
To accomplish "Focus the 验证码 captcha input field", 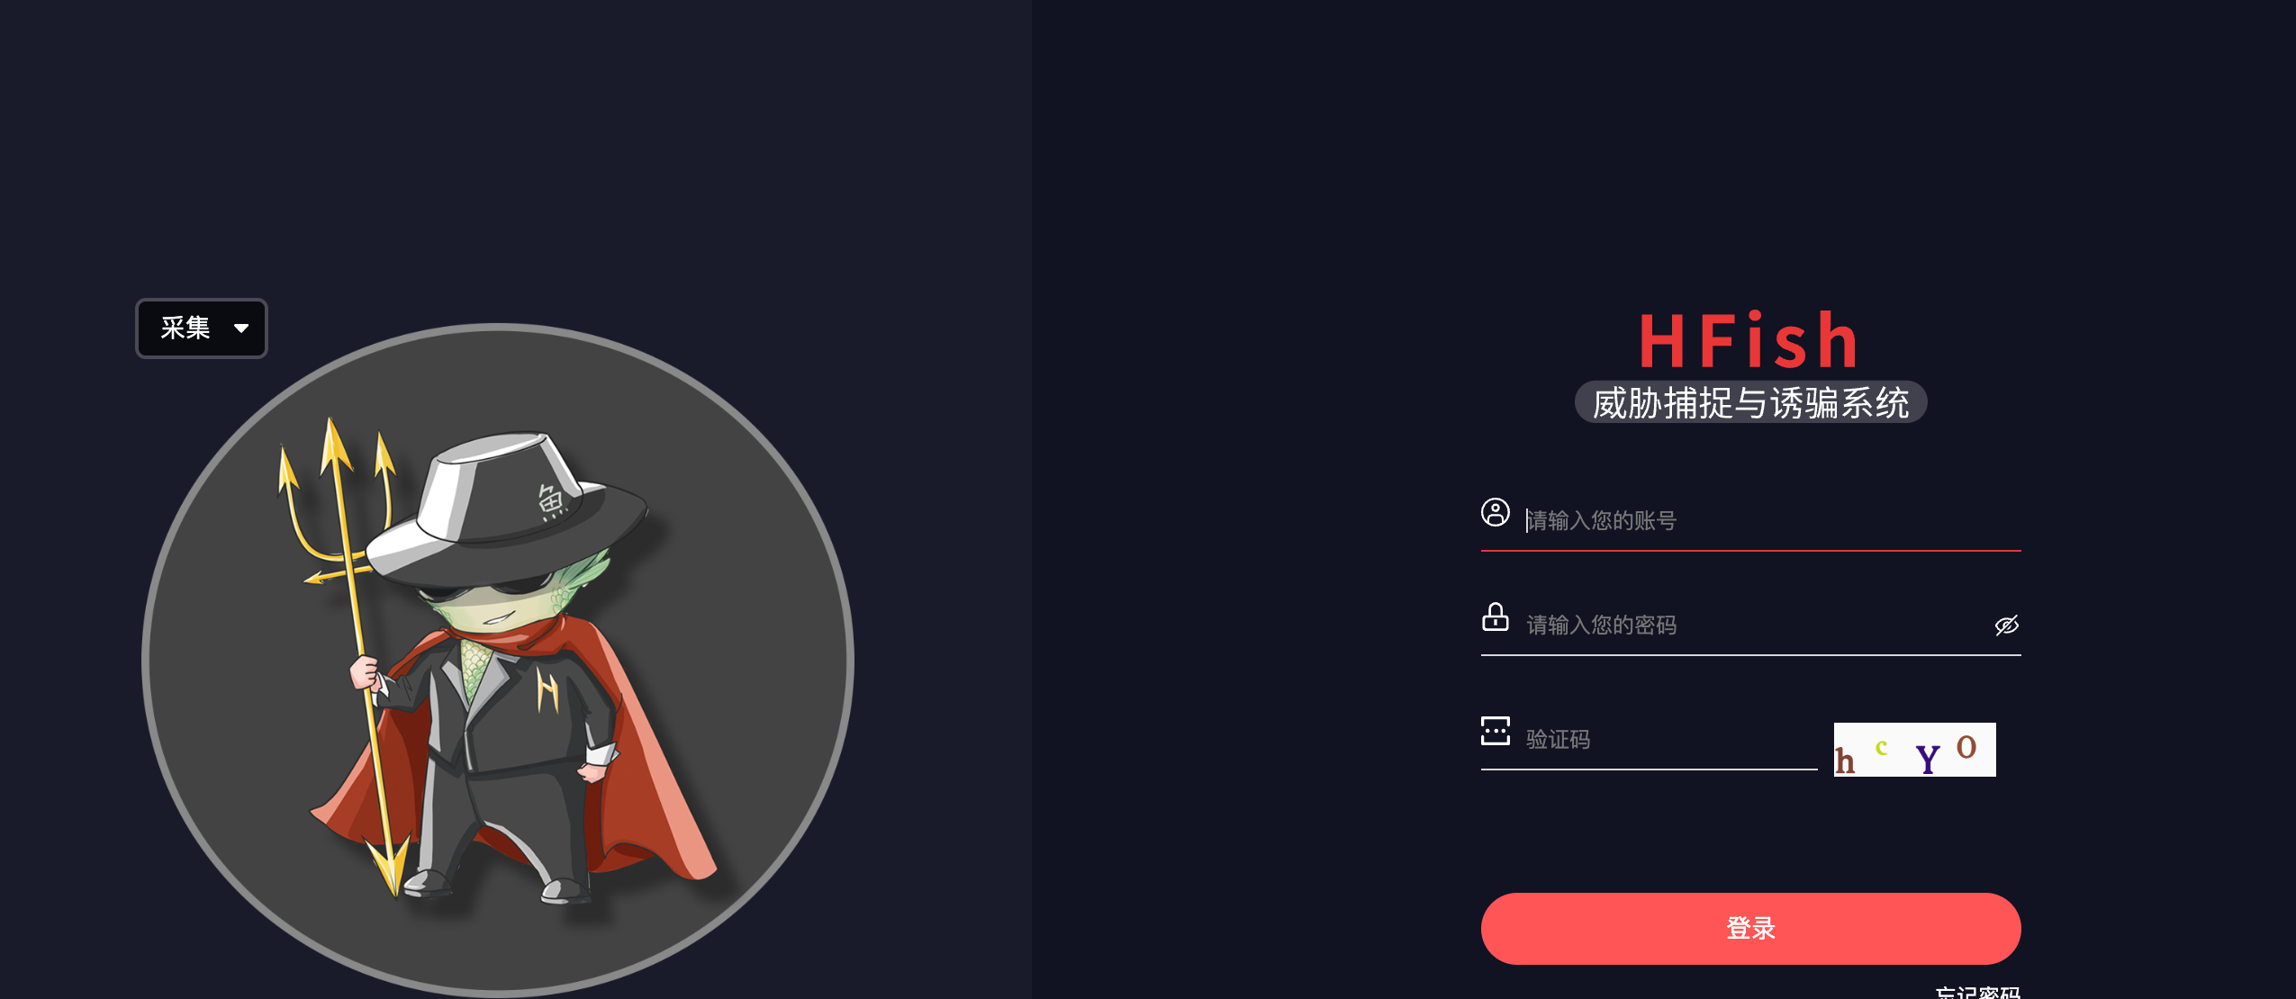I will [x=1670, y=739].
